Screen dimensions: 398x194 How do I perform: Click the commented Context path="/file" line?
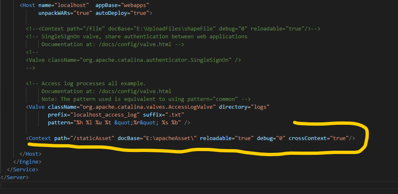point(173,29)
